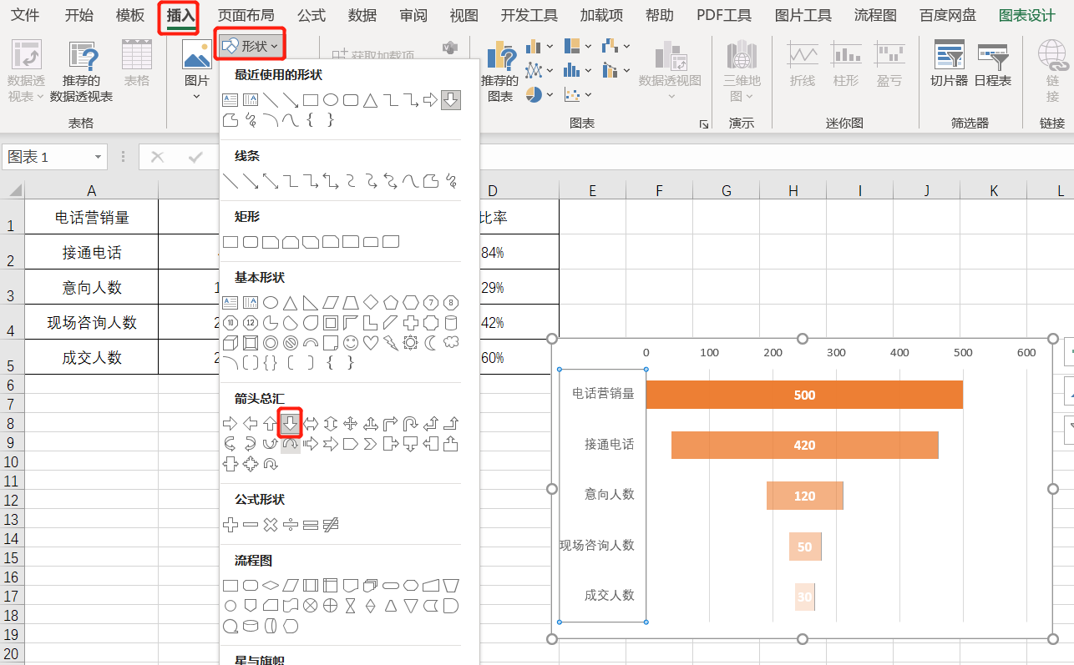Select the not-equal formula shape
This screenshot has height=665, width=1074.
331,525
